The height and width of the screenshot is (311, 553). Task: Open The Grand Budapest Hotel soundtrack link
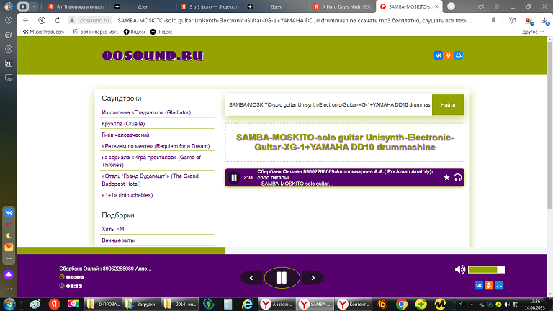pyautogui.click(x=150, y=180)
